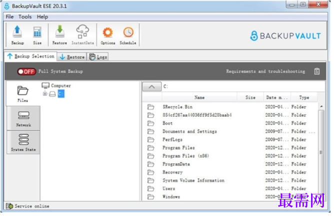Toggle the Full System Backup switch
The height and width of the screenshot is (216, 334).
point(26,71)
